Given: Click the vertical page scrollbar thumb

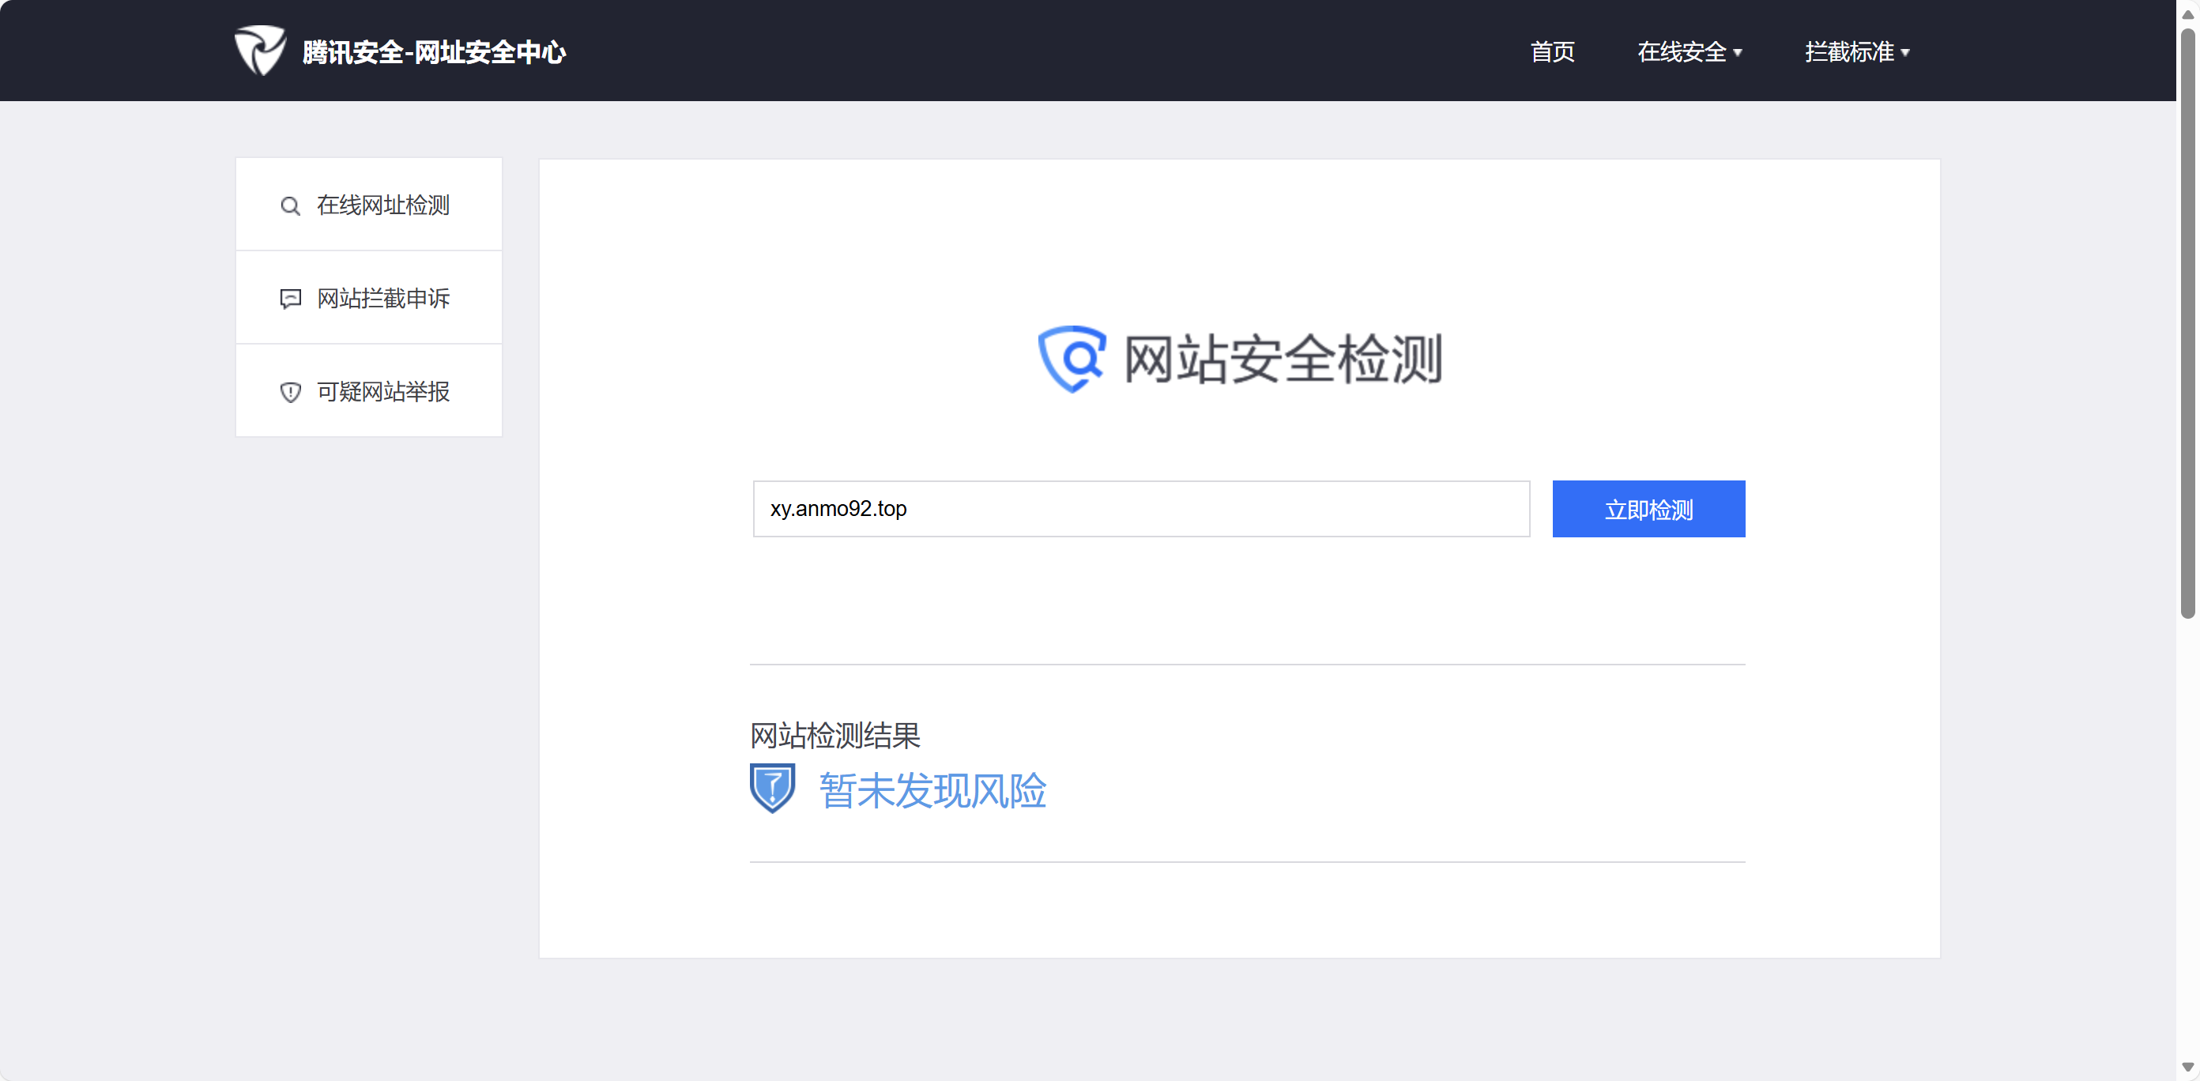Looking at the screenshot, I should click(2187, 325).
